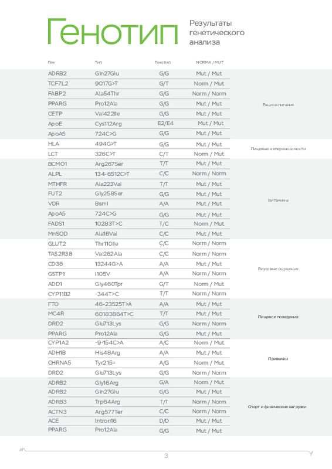
Task: Click the E2/E4 genotype for ApoE
Action: (165, 123)
